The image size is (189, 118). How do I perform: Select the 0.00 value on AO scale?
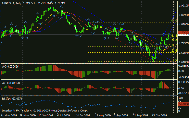[x=181, y=71]
